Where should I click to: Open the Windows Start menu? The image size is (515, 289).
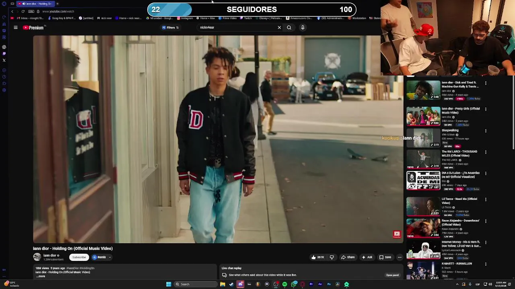pyautogui.click(x=169, y=284)
